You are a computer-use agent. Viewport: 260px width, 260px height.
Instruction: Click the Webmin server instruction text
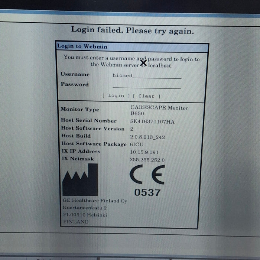pos(131,62)
